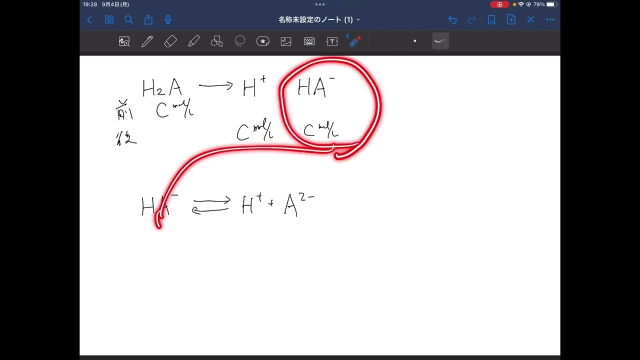Tap the battery status indicator
This screenshot has width=640, height=360.
click(x=545, y=4)
